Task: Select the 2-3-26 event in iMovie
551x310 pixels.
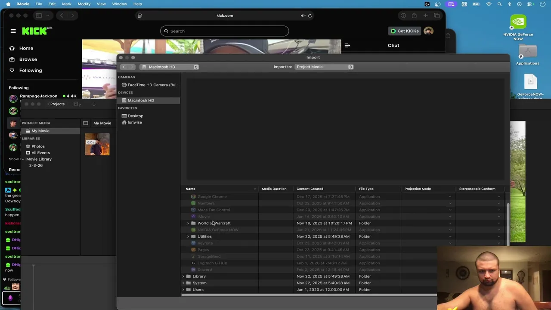Action: (x=36, y=166)
